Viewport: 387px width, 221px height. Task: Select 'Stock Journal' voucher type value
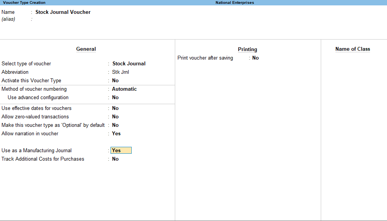[x=129, y=63]
